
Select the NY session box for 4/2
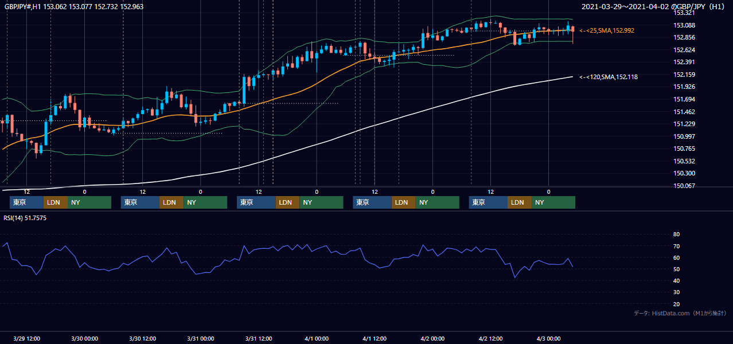pyautogui.click(x=553, y=202)
